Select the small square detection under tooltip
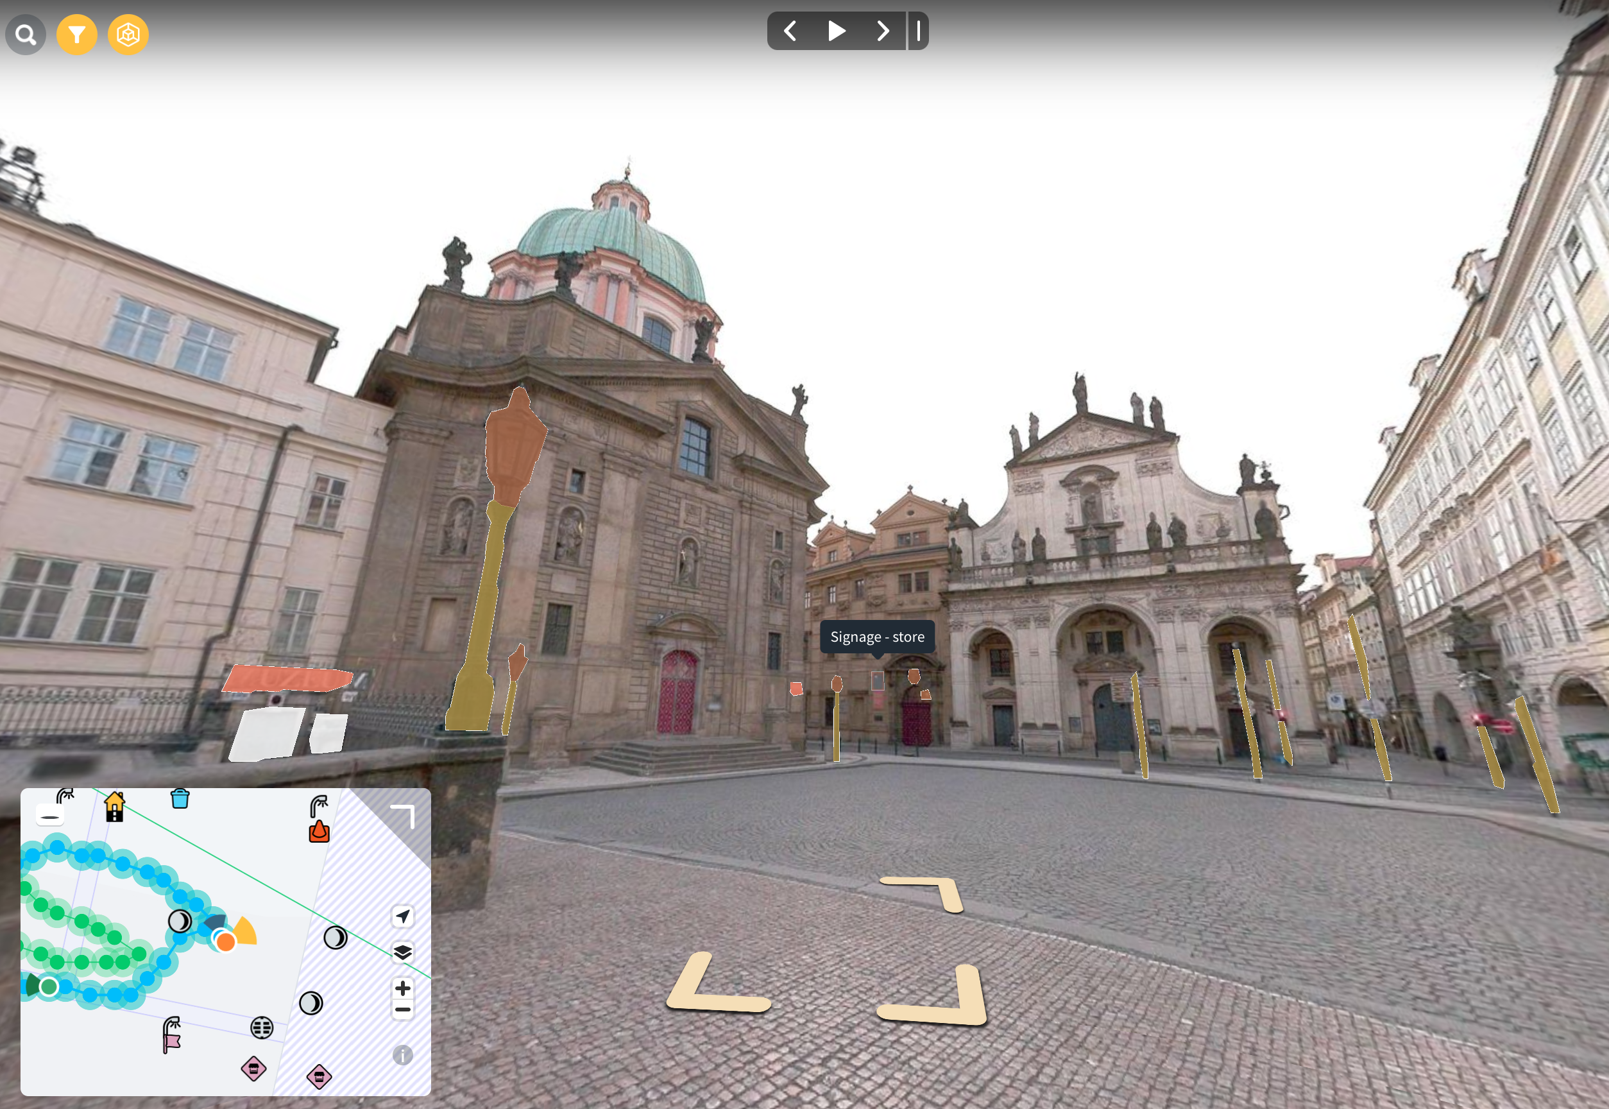Screen dimensions: 1609x1109 click(x=878, y=680)
